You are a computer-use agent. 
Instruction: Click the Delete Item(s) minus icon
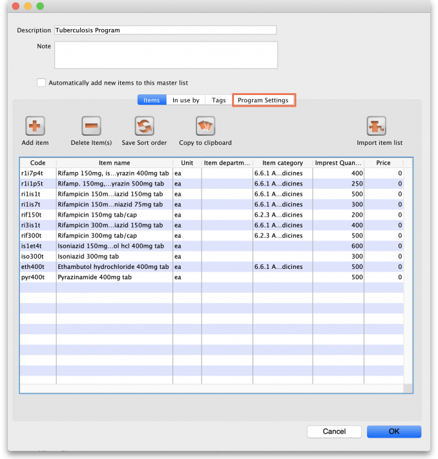(91, 126)
